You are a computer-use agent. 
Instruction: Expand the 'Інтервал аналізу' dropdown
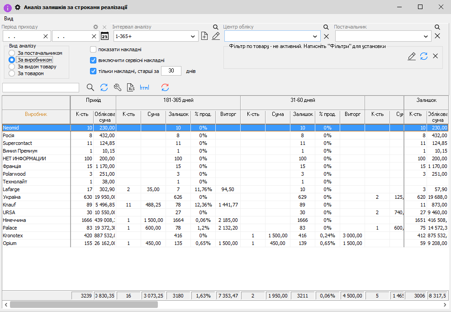193,36
